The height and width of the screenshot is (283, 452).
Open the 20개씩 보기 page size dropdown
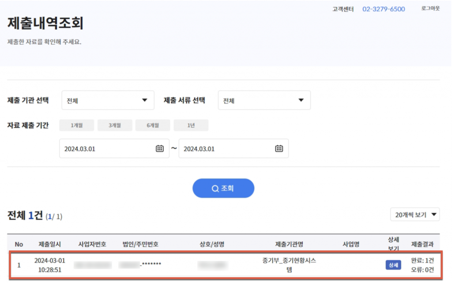(415, 215)
